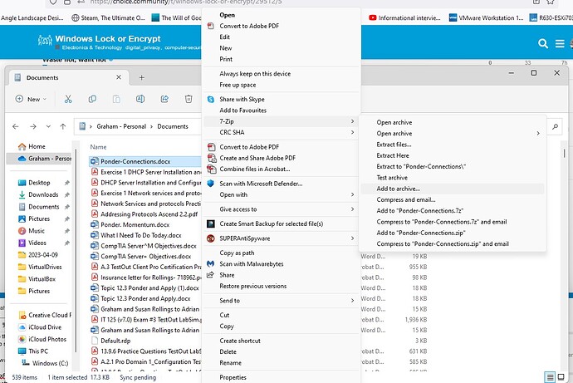Click Scan with Malwarebytes entry
Image resolution: width=573 pixels, height=383 pixels.
251,264
